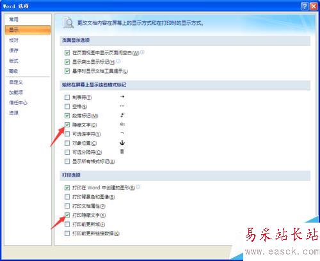
Task: Check the 打印文档属性 checkbox
Action: (67, 206)
